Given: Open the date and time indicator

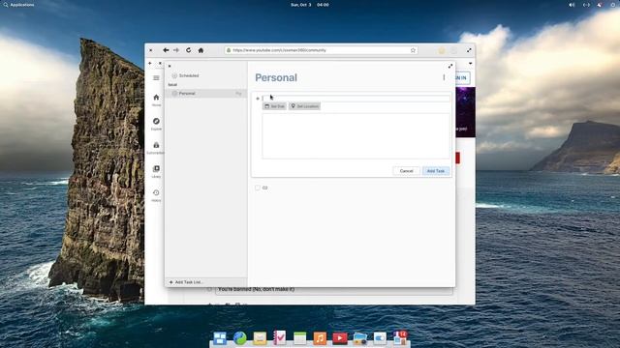Looking at the screenshot, I should (x=310, y=5).
